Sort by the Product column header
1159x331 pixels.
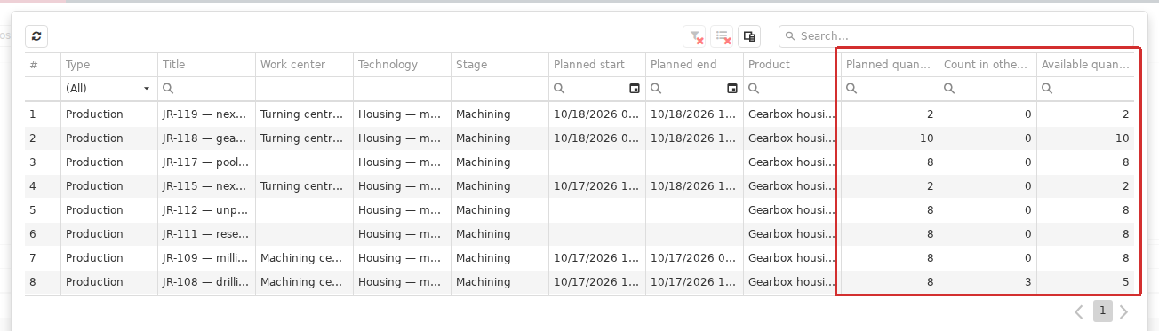(x=791, y=65)
